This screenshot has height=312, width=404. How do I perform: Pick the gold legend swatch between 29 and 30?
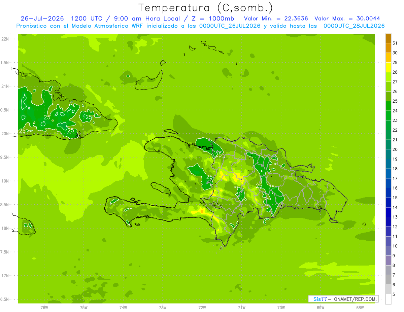pyautogui.click(x=388, y=58)
